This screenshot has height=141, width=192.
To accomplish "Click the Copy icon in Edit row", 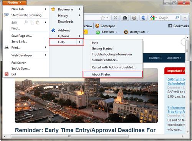I will pos(31,23).
